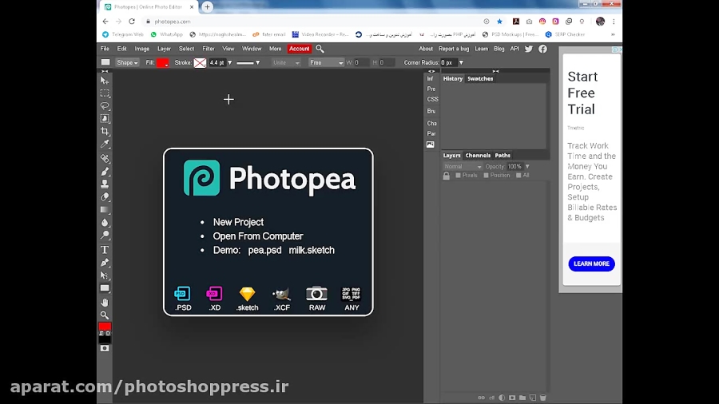
Task: Click New Project link
Action: tap(238, 222)
